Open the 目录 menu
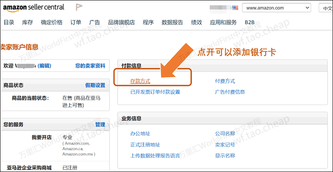Image resolution: width=333 pixels, height=172 pixels. tap(9, 22)
